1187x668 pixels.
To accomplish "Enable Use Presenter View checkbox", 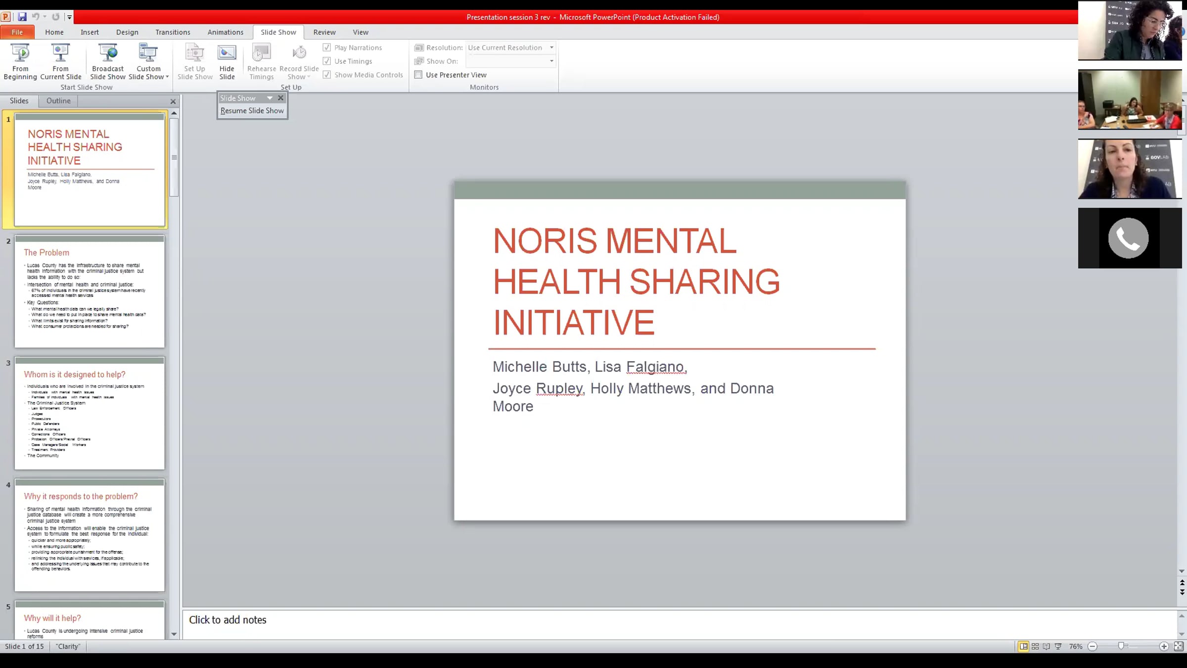I will coord(418,75).
